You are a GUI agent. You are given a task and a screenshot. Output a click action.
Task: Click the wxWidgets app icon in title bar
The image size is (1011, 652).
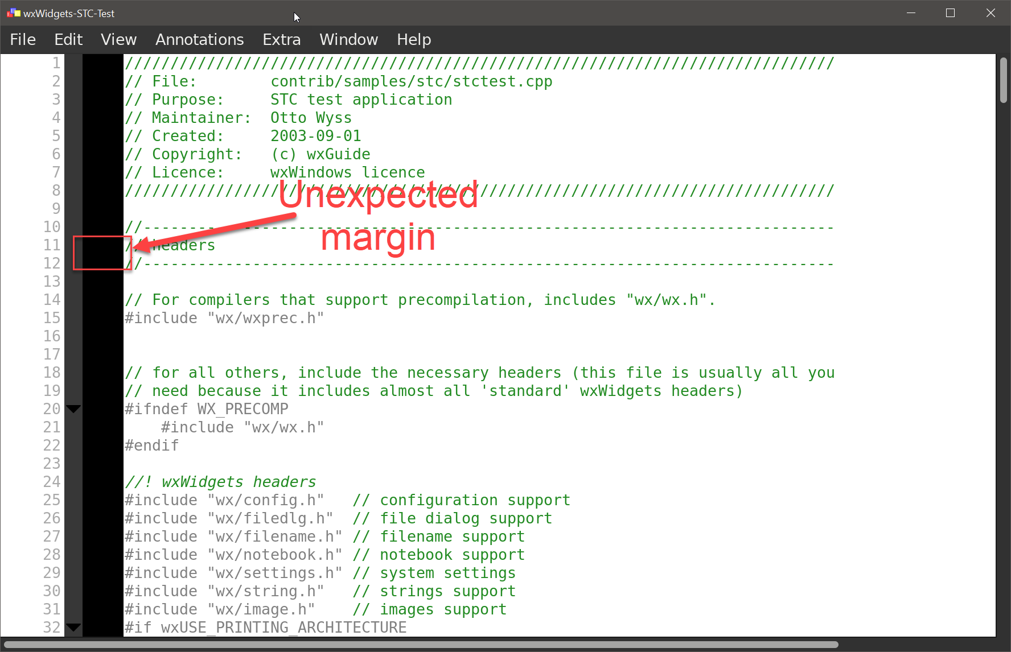[x=13, y=13]
